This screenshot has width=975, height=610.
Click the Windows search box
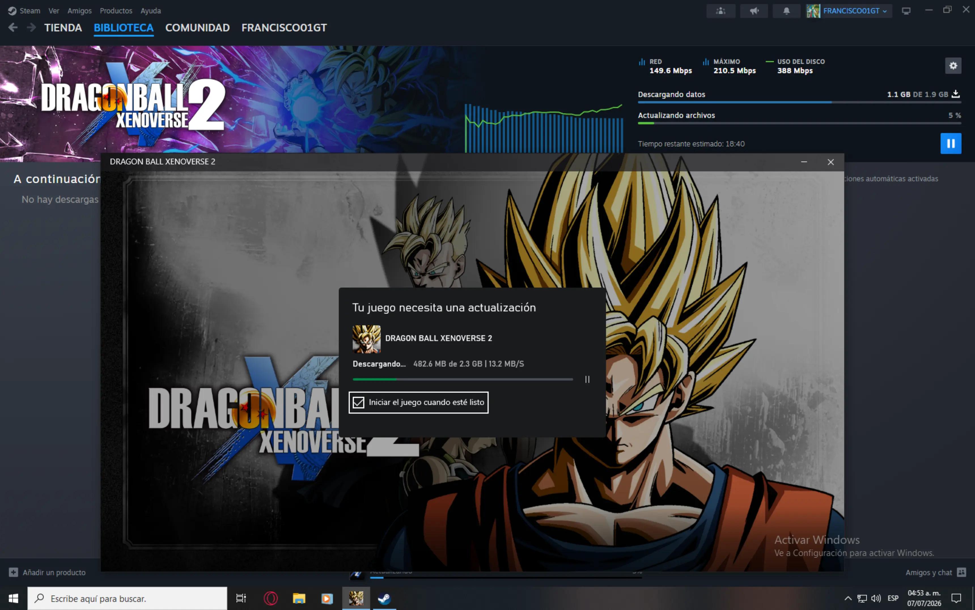tap(127, 598)
